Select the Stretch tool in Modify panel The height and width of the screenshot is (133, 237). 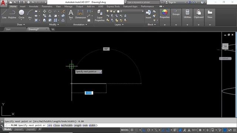(x=44, y=20)
